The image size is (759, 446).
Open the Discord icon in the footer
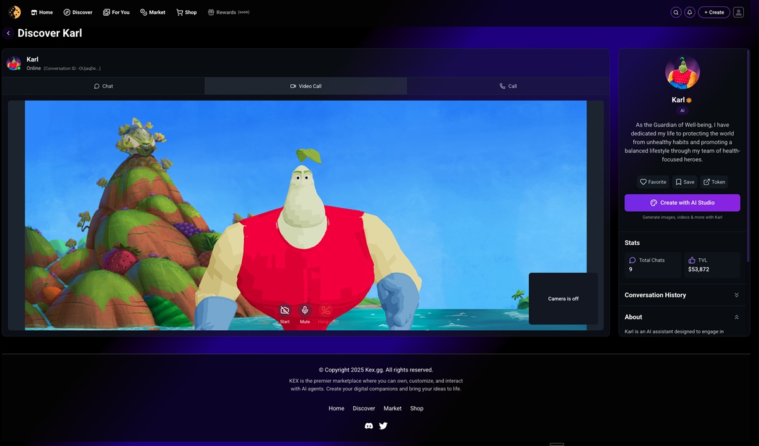[369, 426]
